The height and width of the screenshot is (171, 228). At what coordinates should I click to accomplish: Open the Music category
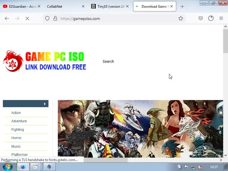(x=16, y=146)
